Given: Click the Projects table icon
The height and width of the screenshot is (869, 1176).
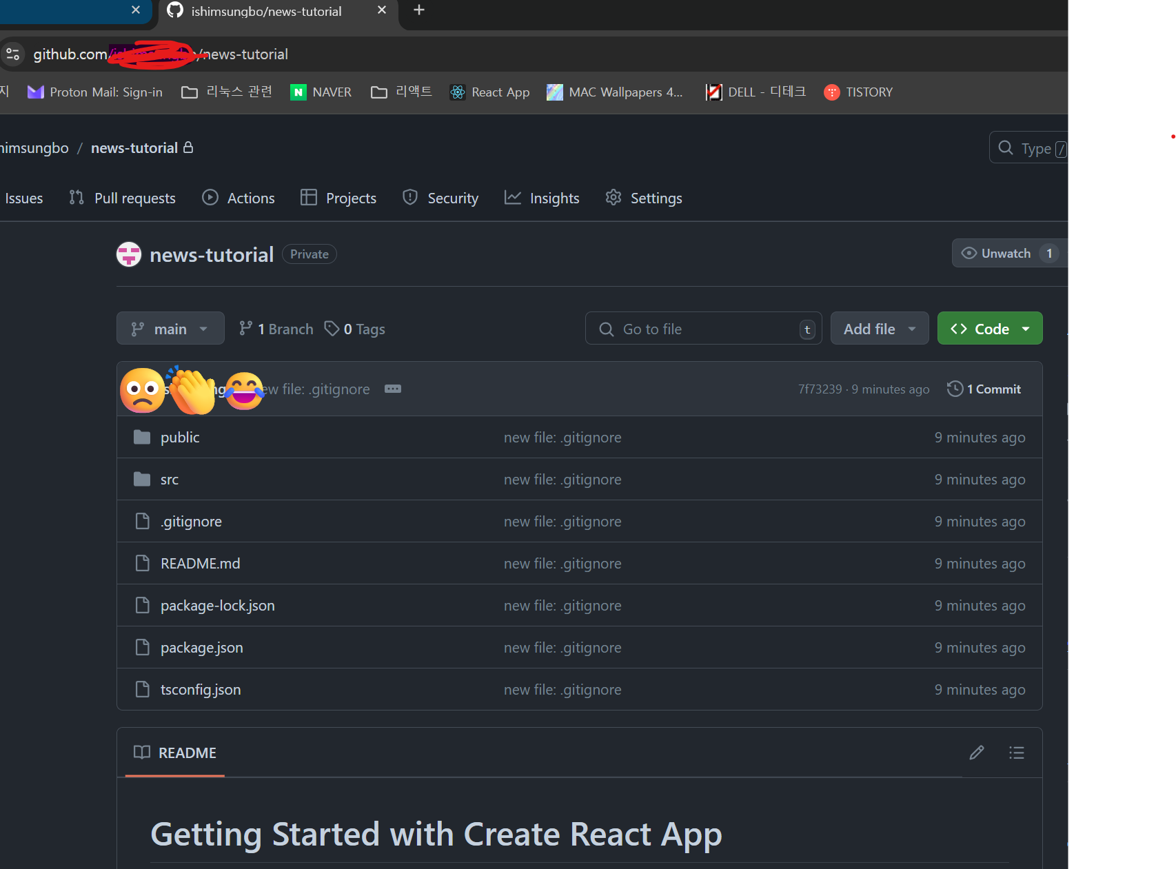Looking at the screenshot, I should (309, 198).
